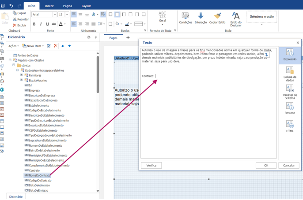Open the Seleciona o estilo dropdown

[262, 24]
